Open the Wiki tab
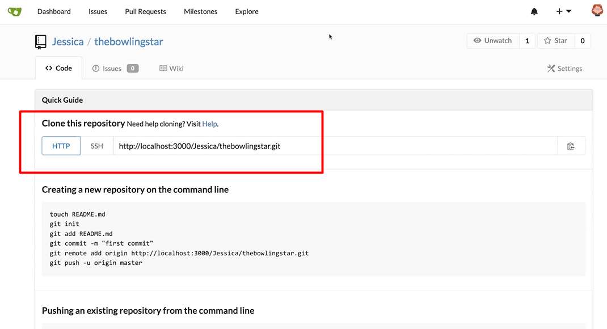 (171, 69)
